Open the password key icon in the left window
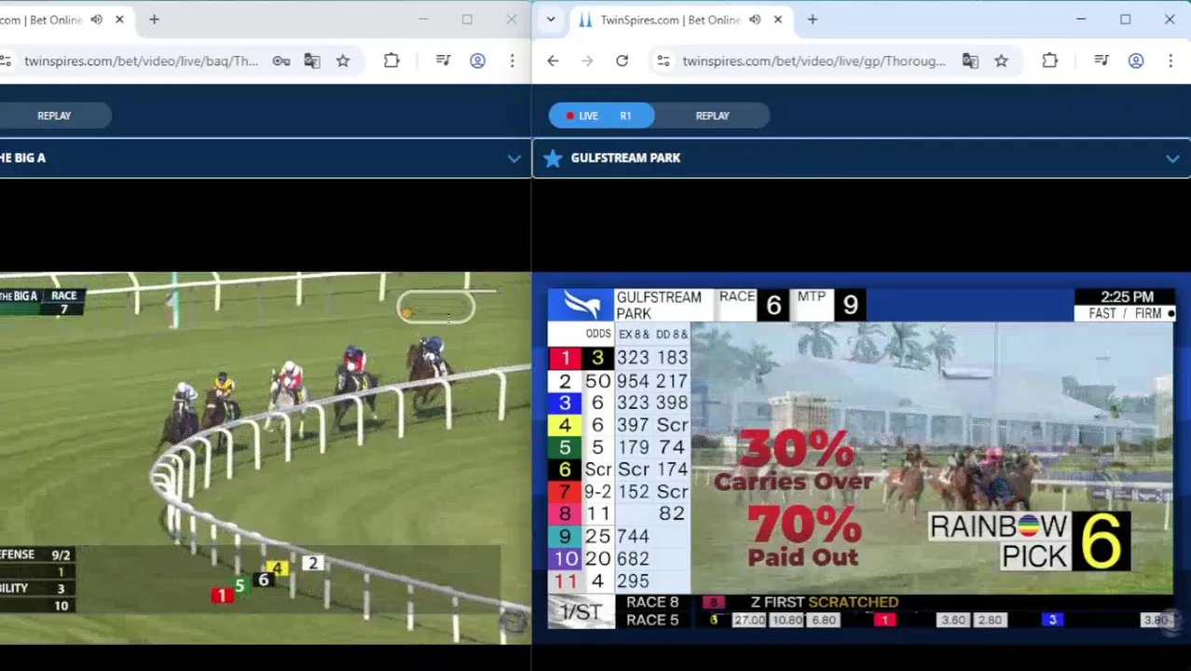Viewport: 1191px width, 671px height. coord(281,61)
